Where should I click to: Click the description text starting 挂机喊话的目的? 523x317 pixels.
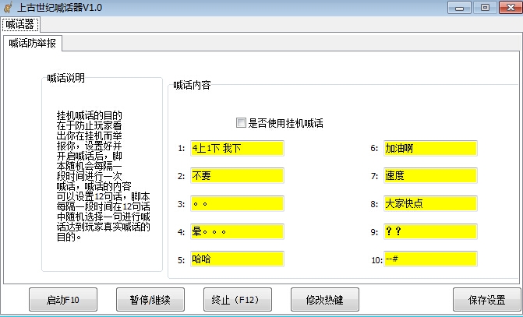tap(103, 176)
